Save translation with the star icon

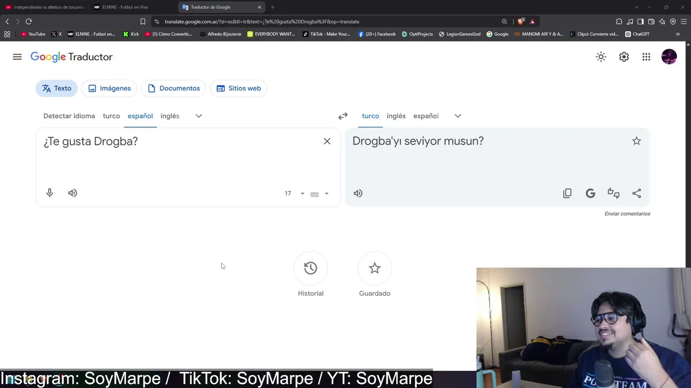636,141
